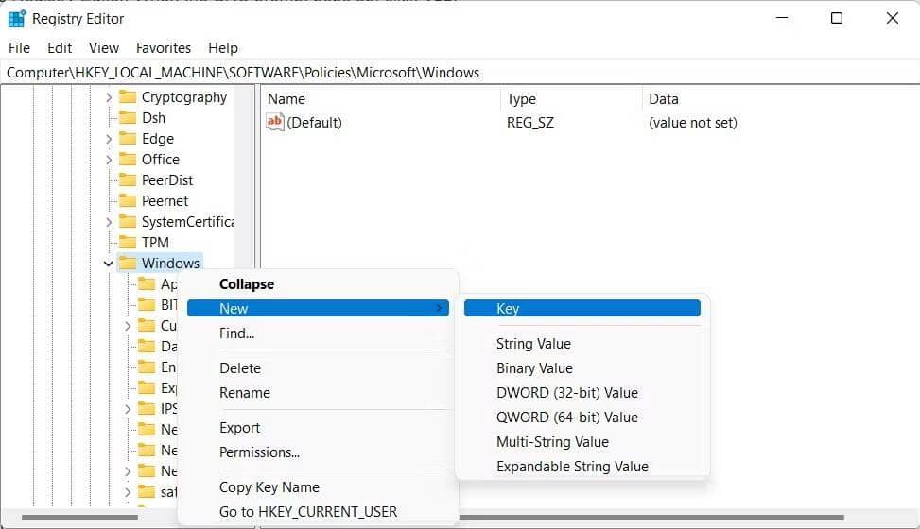Click the tree pane horizontal scrollbar
Screen dimensions: 920x529
[x=79, y=518]
